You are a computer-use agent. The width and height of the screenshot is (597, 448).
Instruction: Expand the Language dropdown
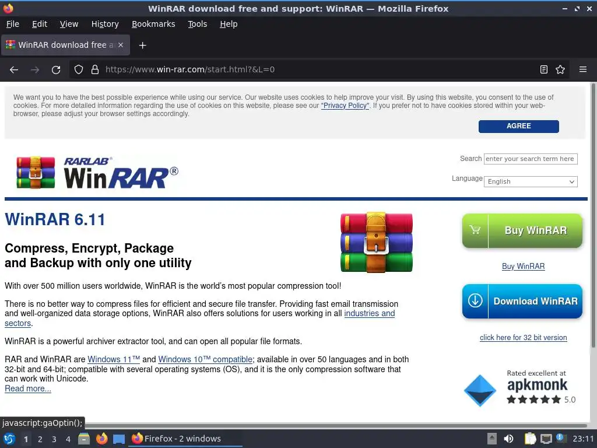pyautogui.click(x=531, y=182)
